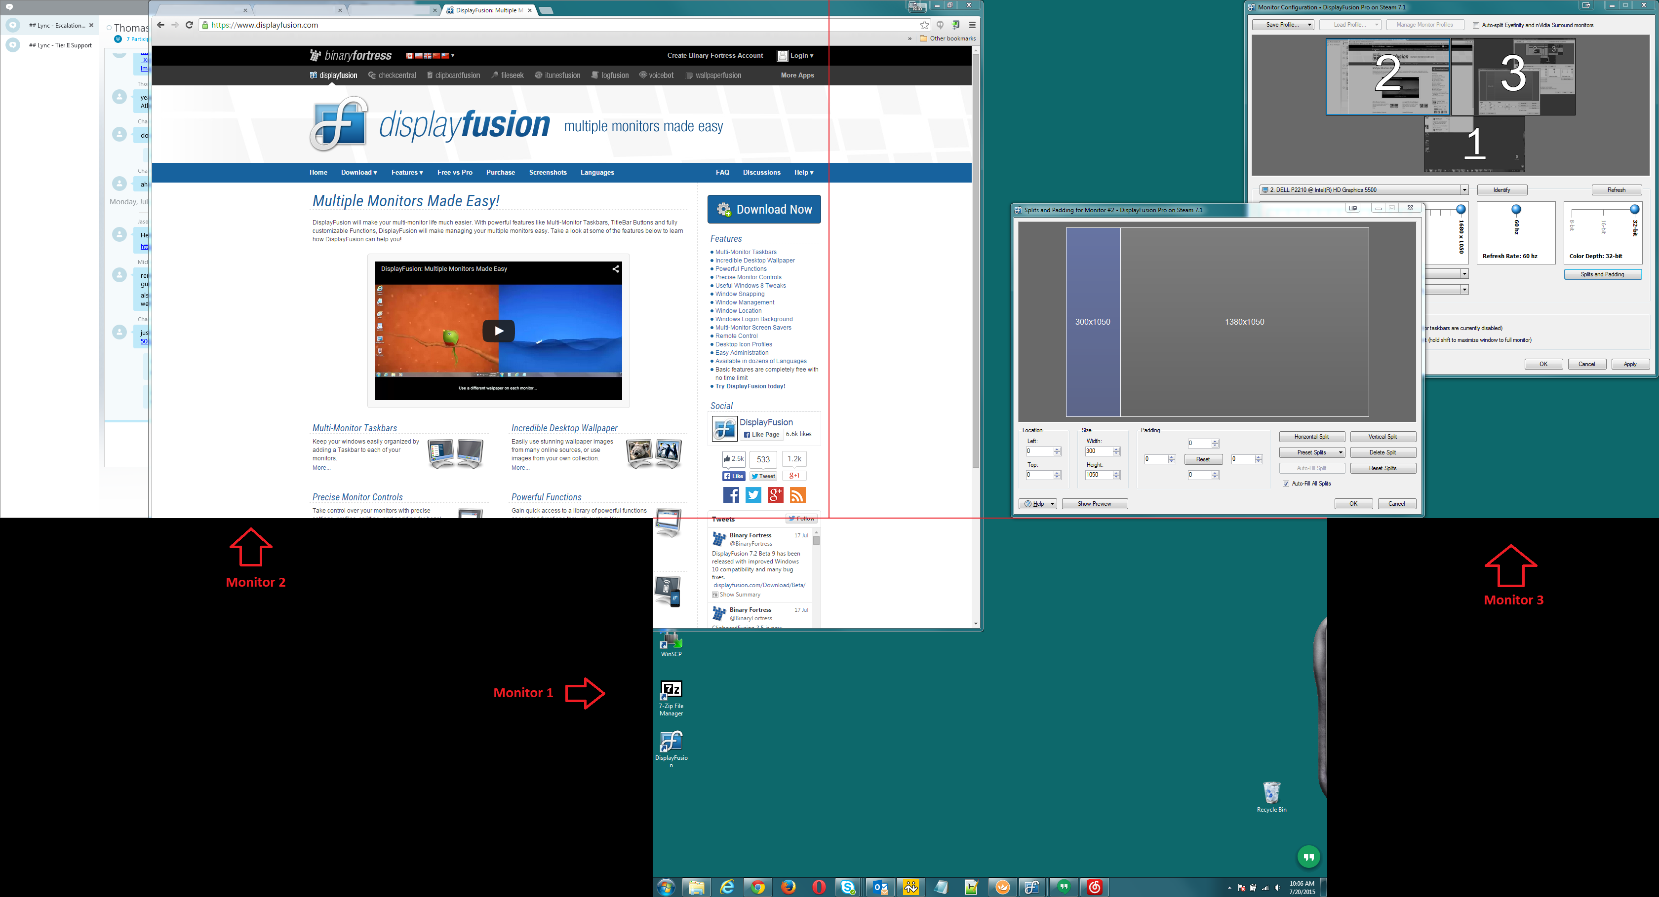Image resolution: width=1659 pixels, height=897 pixels.
Task: Open the RSS feed icon
Action: pos(797,495)
